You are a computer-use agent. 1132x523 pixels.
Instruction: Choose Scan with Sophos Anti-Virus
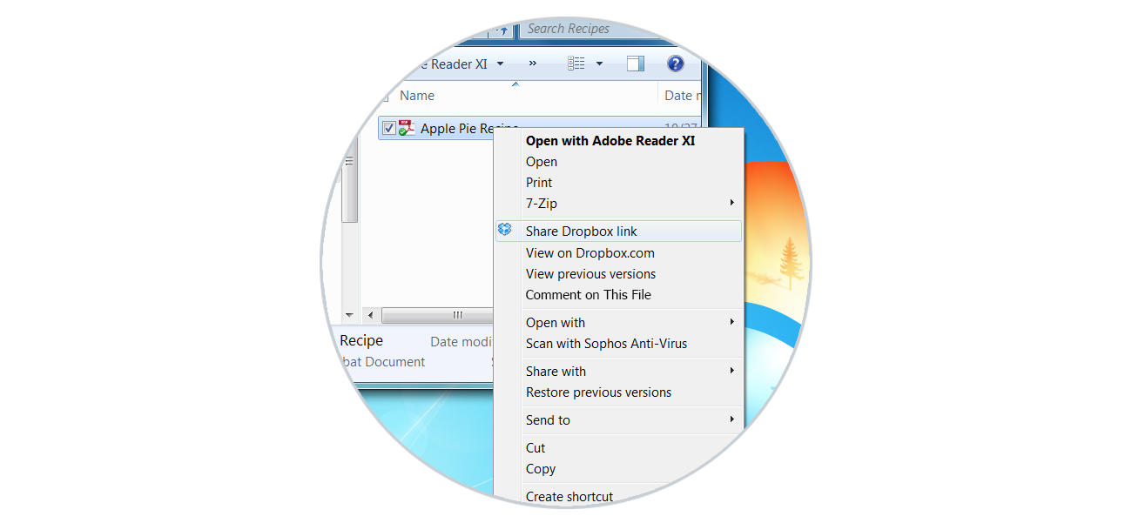(607, 344)
